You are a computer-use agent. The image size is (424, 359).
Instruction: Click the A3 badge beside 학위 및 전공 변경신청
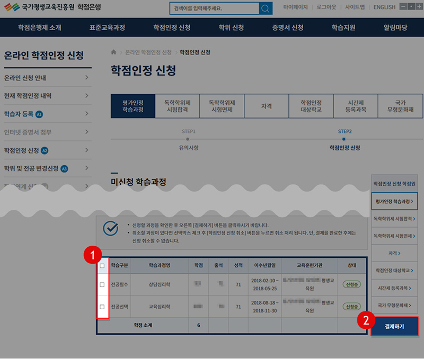[64, 168]
